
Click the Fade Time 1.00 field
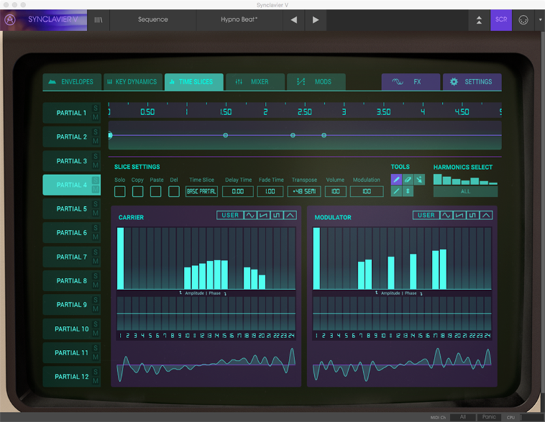point(270,191)
